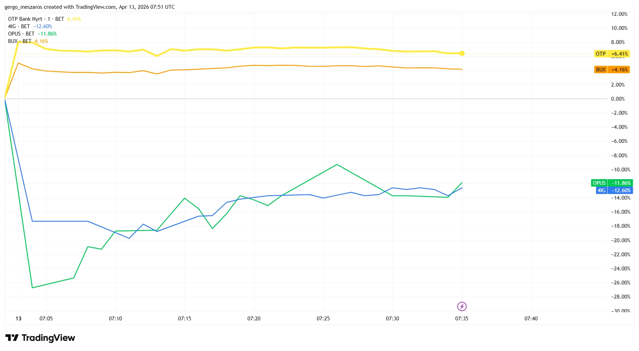Select the green OPUS price tag
This screenshot has height=351, width=639.
599,183
